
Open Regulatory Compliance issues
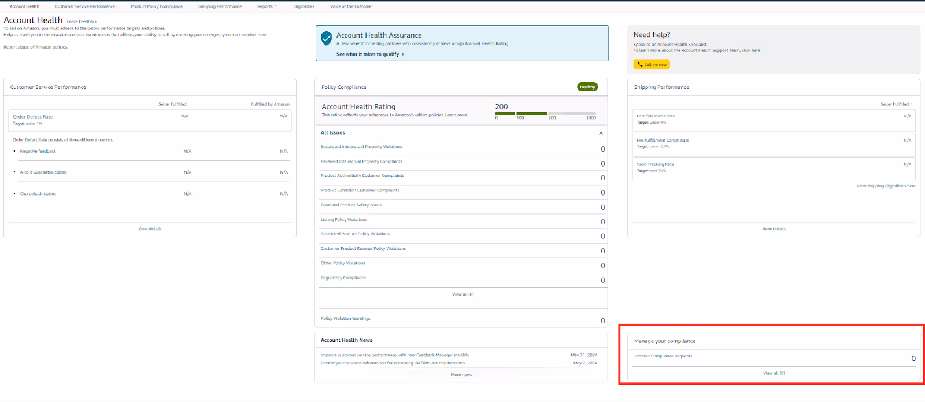coord(343,278)
